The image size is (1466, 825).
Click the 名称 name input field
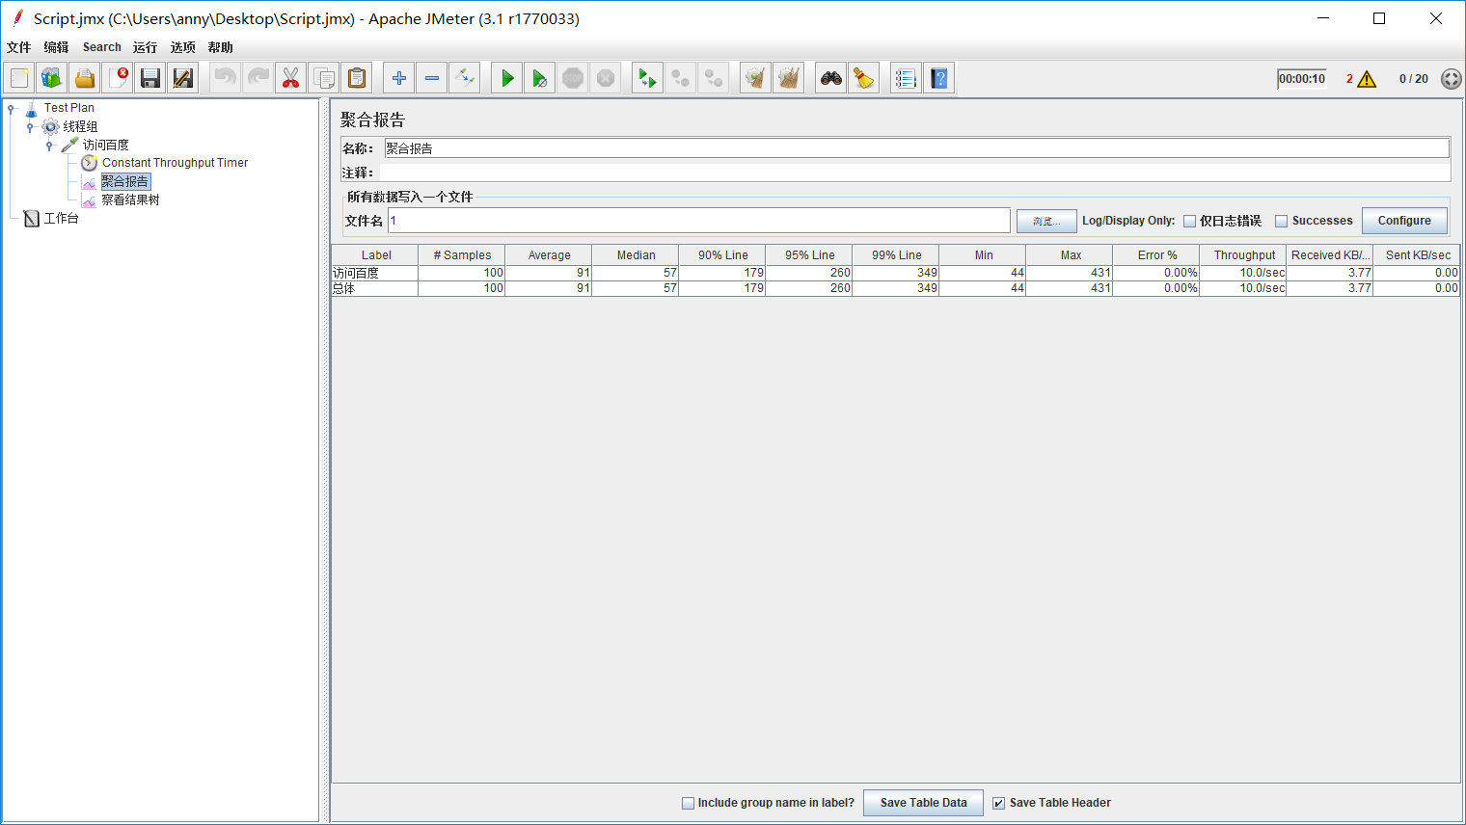click(916, 148)
